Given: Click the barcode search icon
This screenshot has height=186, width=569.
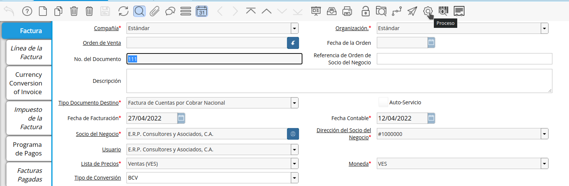Looking at the screenshot, I should pos(443,11).
